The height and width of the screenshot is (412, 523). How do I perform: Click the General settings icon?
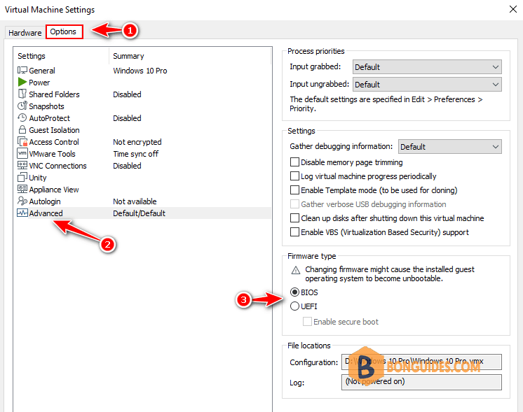[22, 70]
